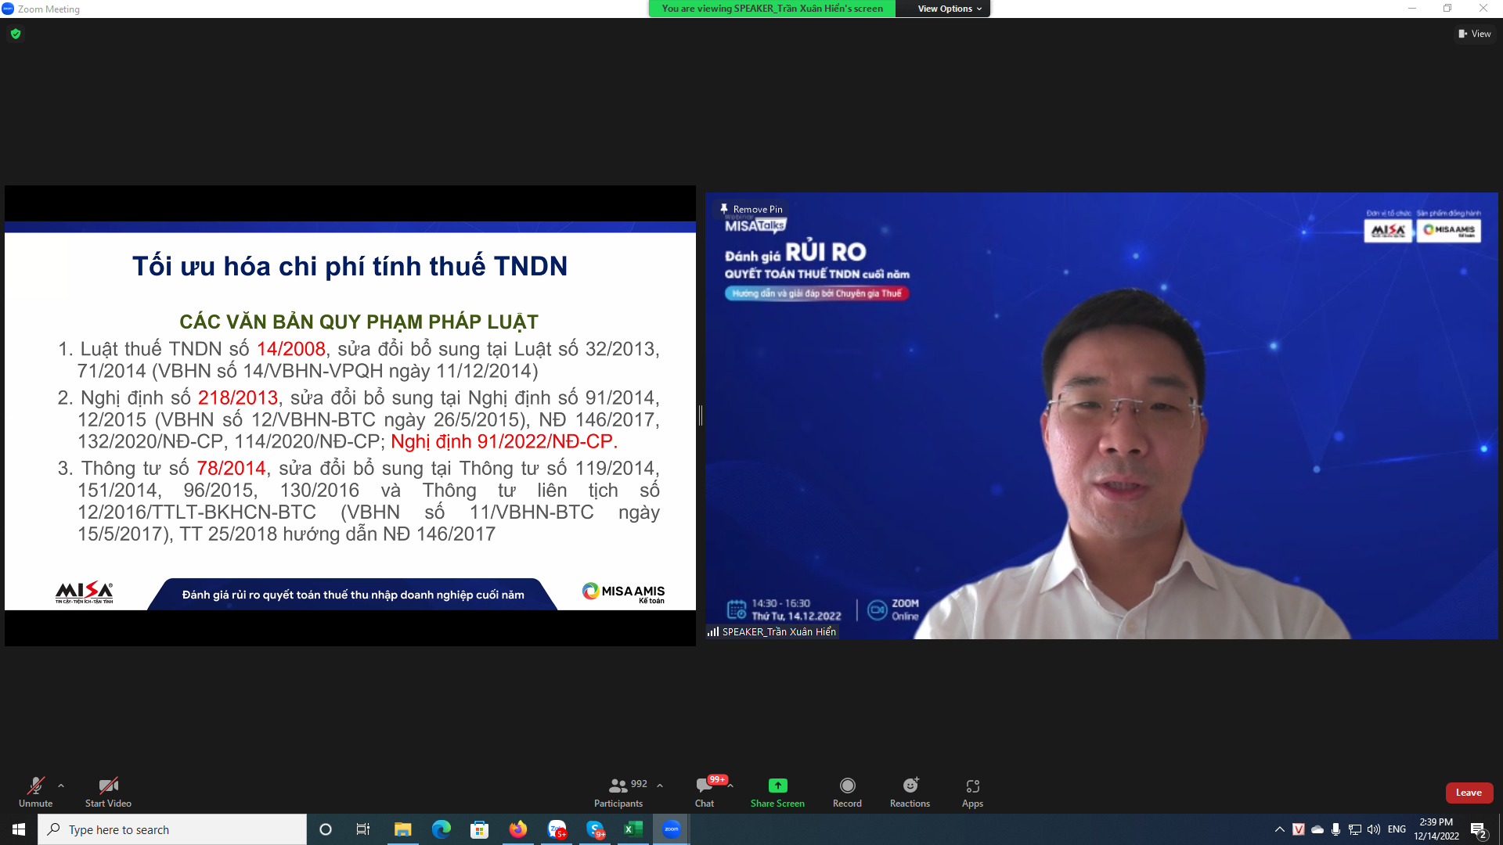Remove Pin from the speaker video
The image size is (1503, 845).
(751, 209)
